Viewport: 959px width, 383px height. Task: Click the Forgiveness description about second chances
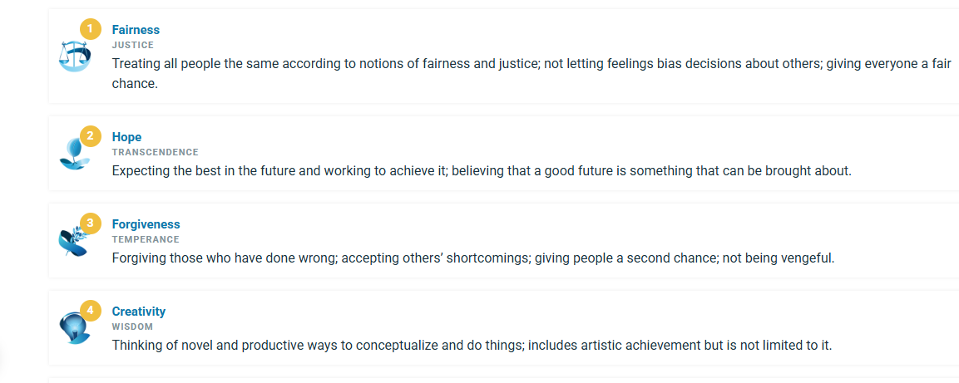click(472, 258)
